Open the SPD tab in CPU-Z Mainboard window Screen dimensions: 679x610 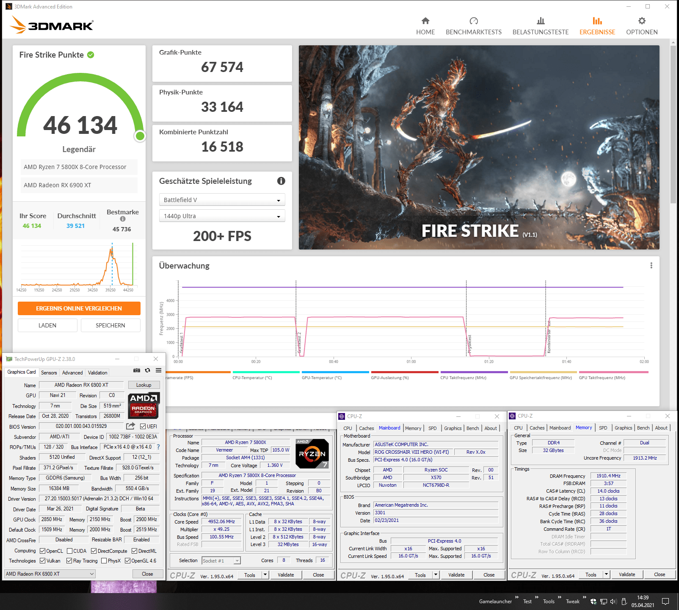[x=432, y=428]
